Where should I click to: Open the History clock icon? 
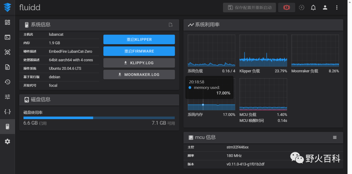[7, 82]
